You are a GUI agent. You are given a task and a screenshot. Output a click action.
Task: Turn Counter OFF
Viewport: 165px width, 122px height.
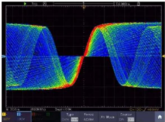(131, 119)
